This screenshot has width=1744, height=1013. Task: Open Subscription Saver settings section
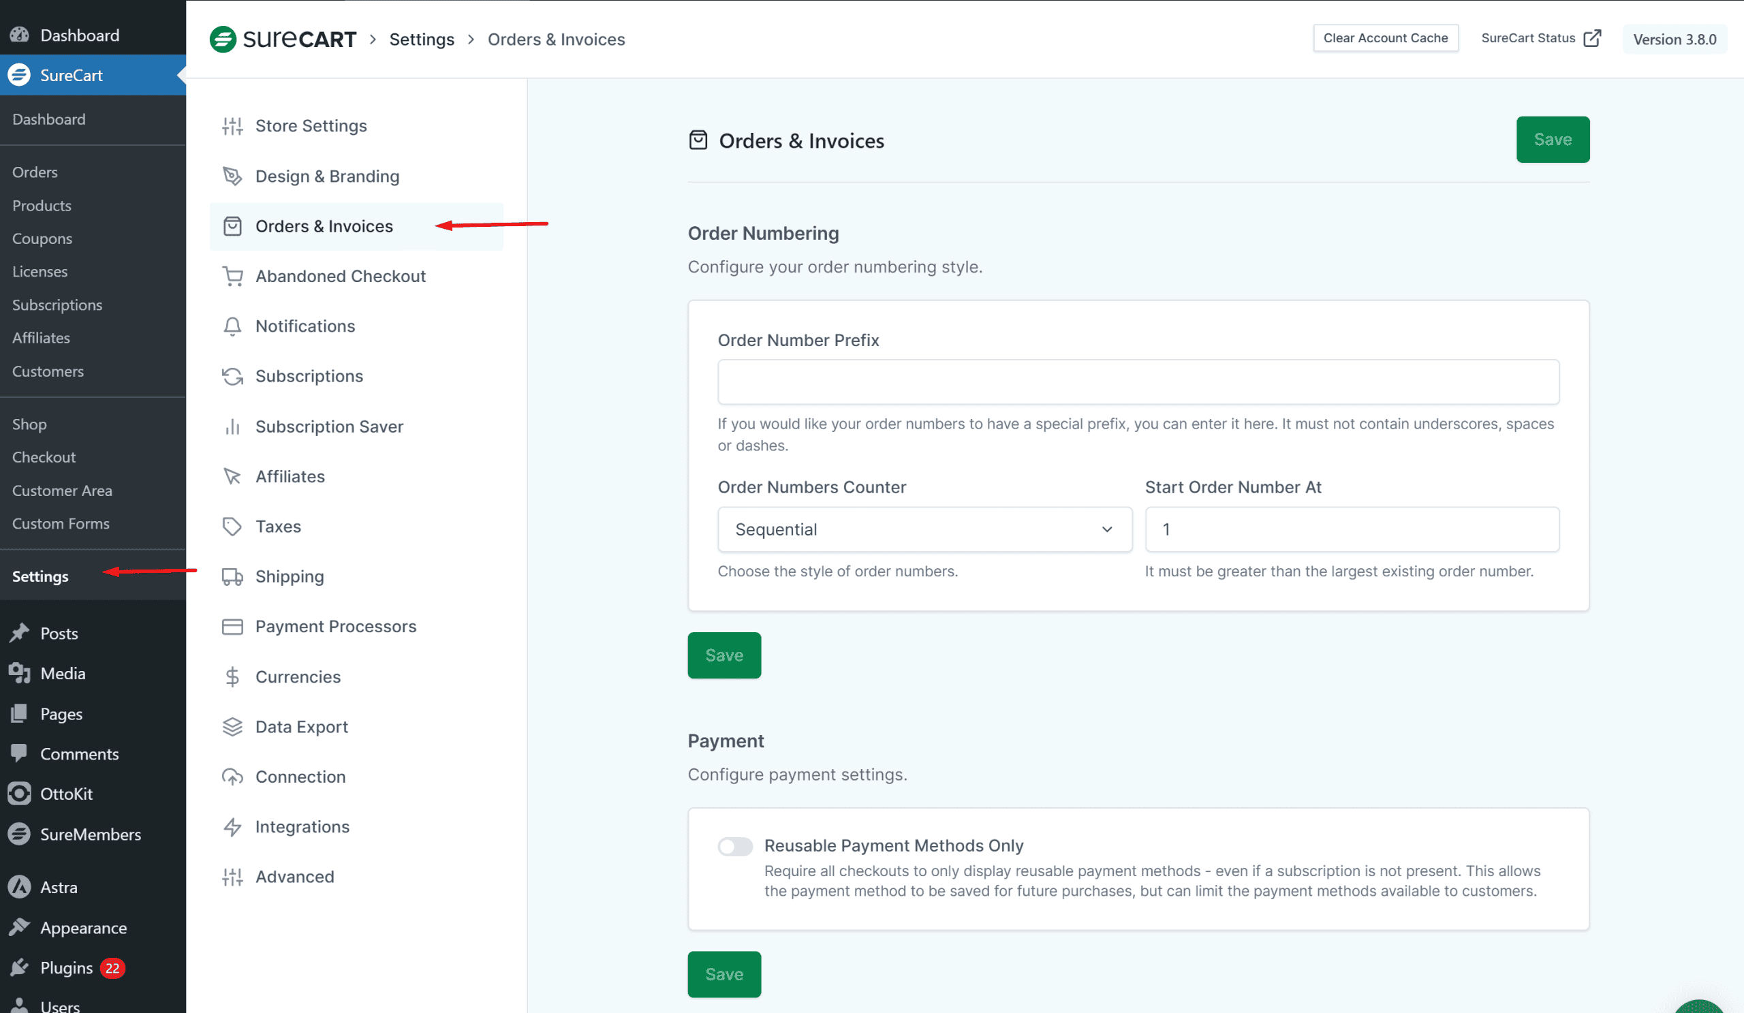(330, 426)
